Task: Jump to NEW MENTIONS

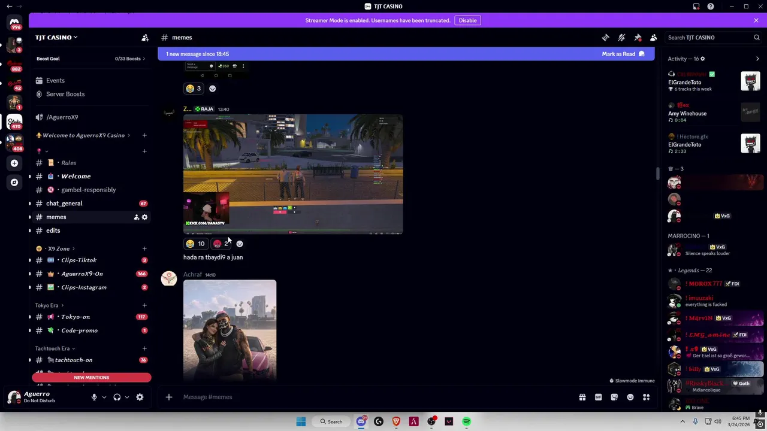Action: pos(92,378)
